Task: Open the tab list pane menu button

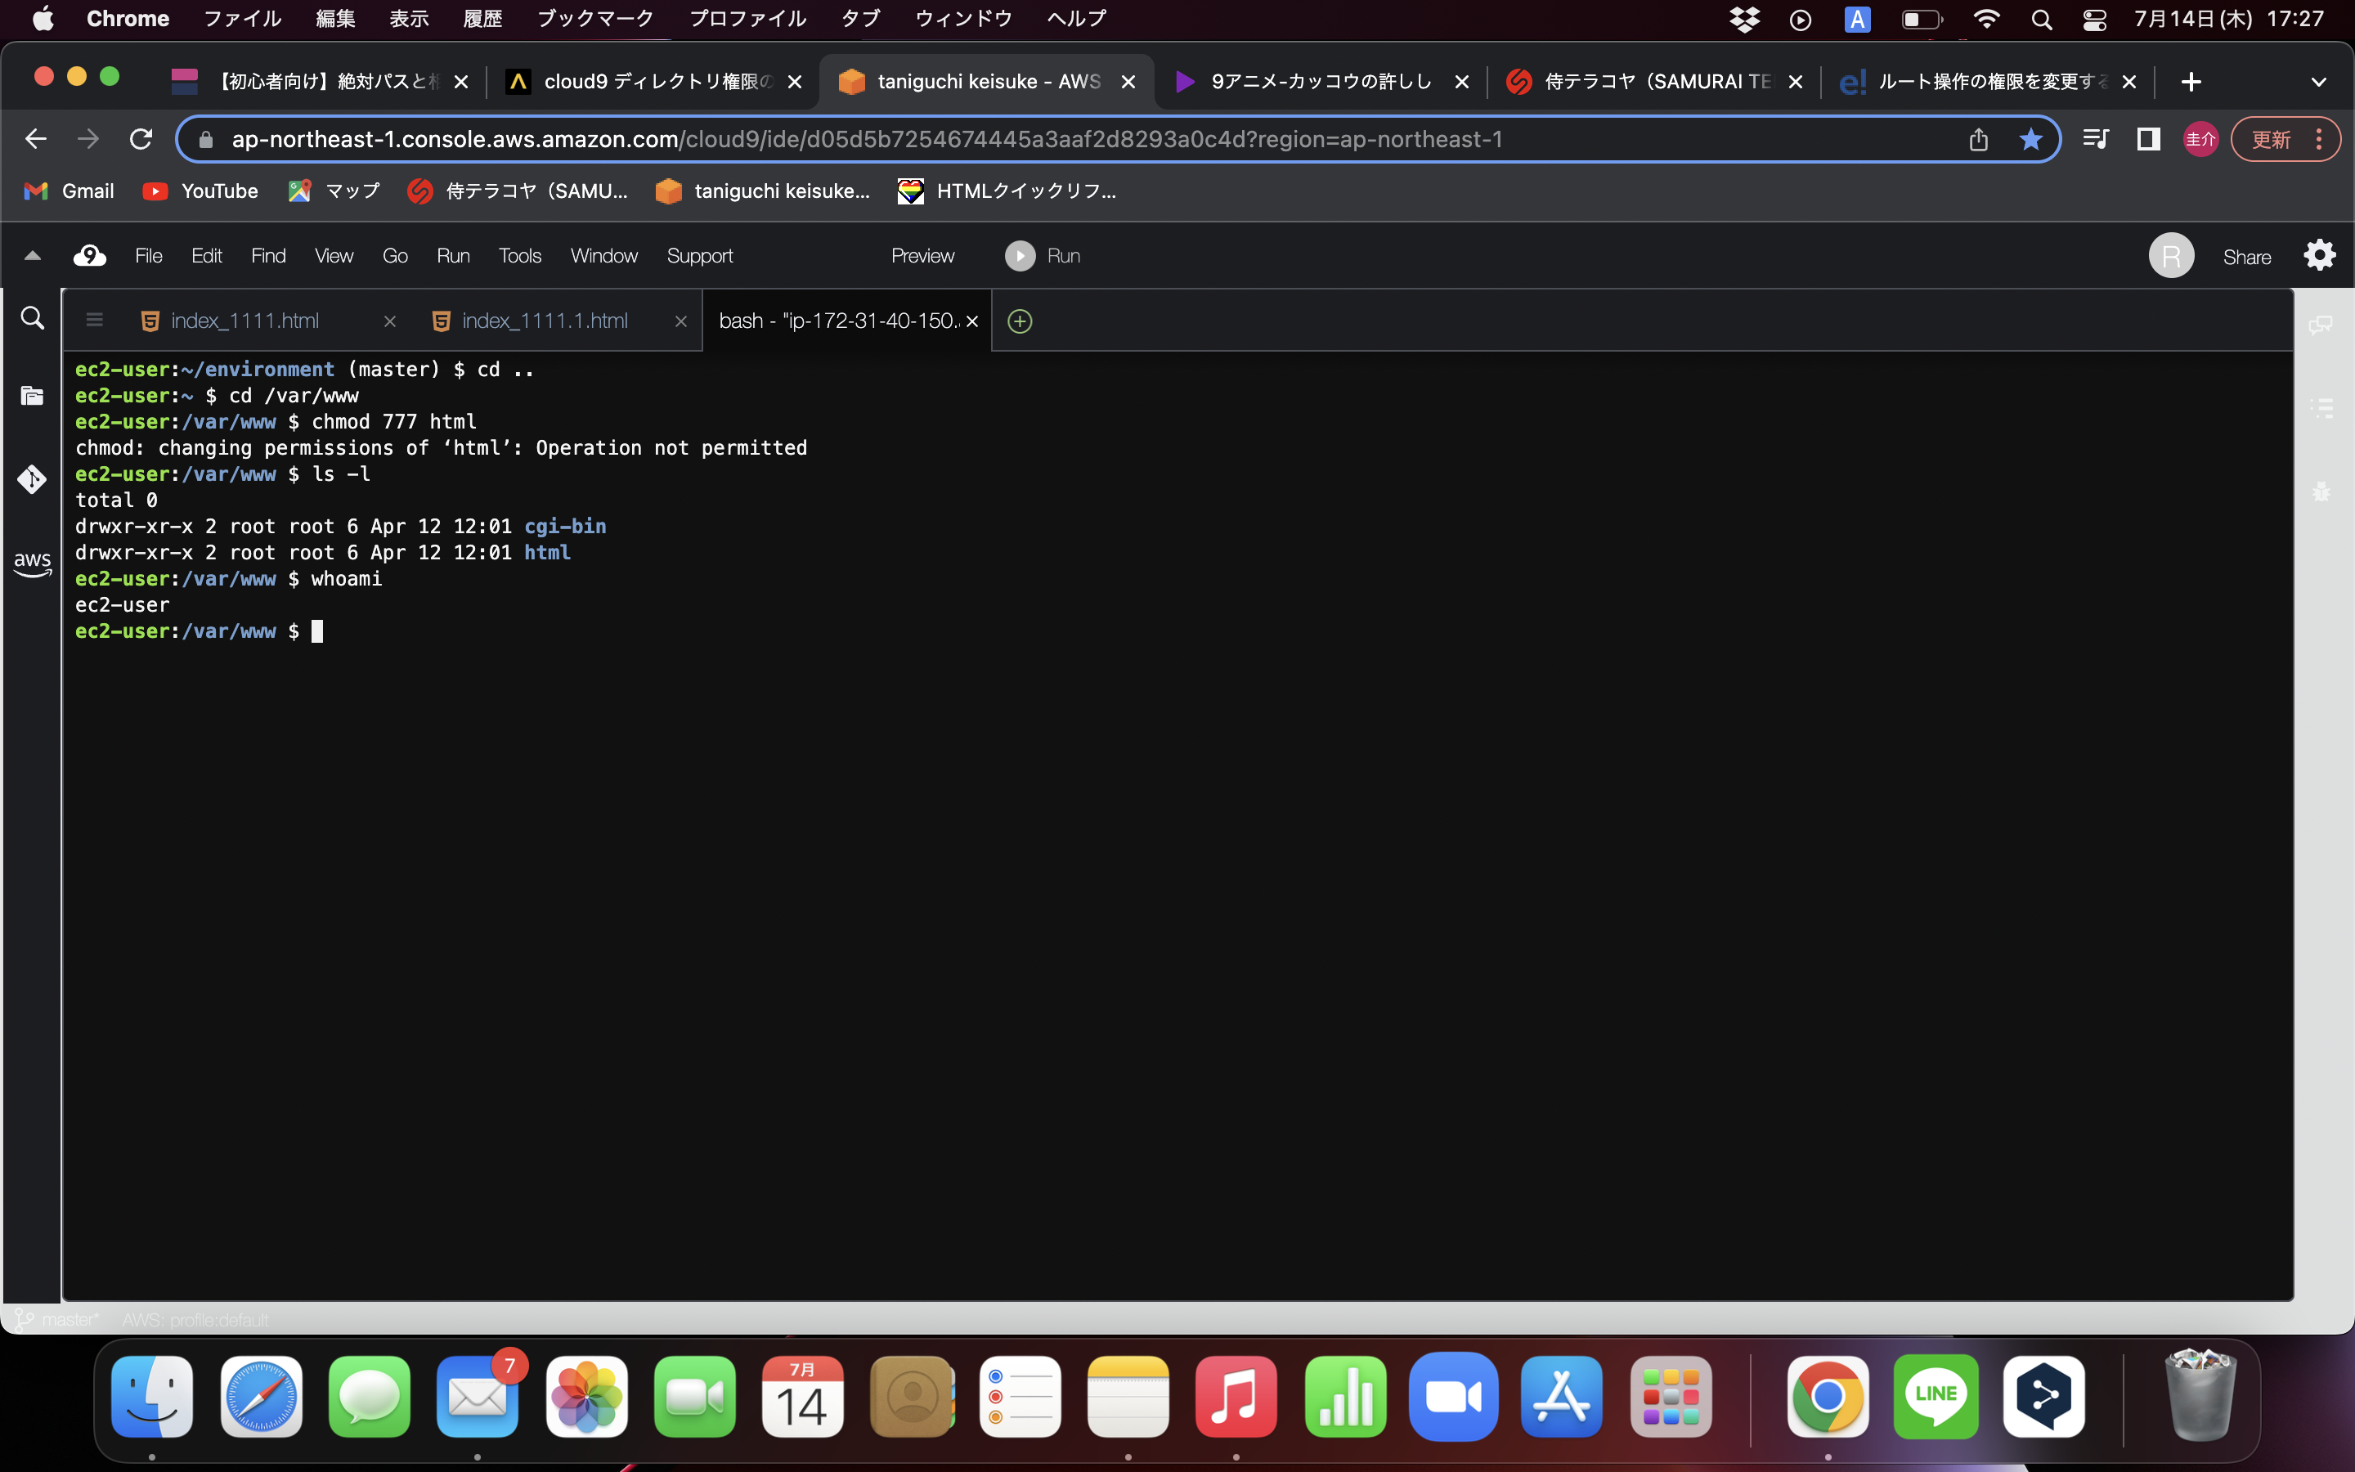Action: 94,321
